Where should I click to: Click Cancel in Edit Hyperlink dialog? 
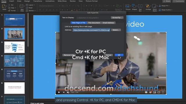[x=108, y=55]
